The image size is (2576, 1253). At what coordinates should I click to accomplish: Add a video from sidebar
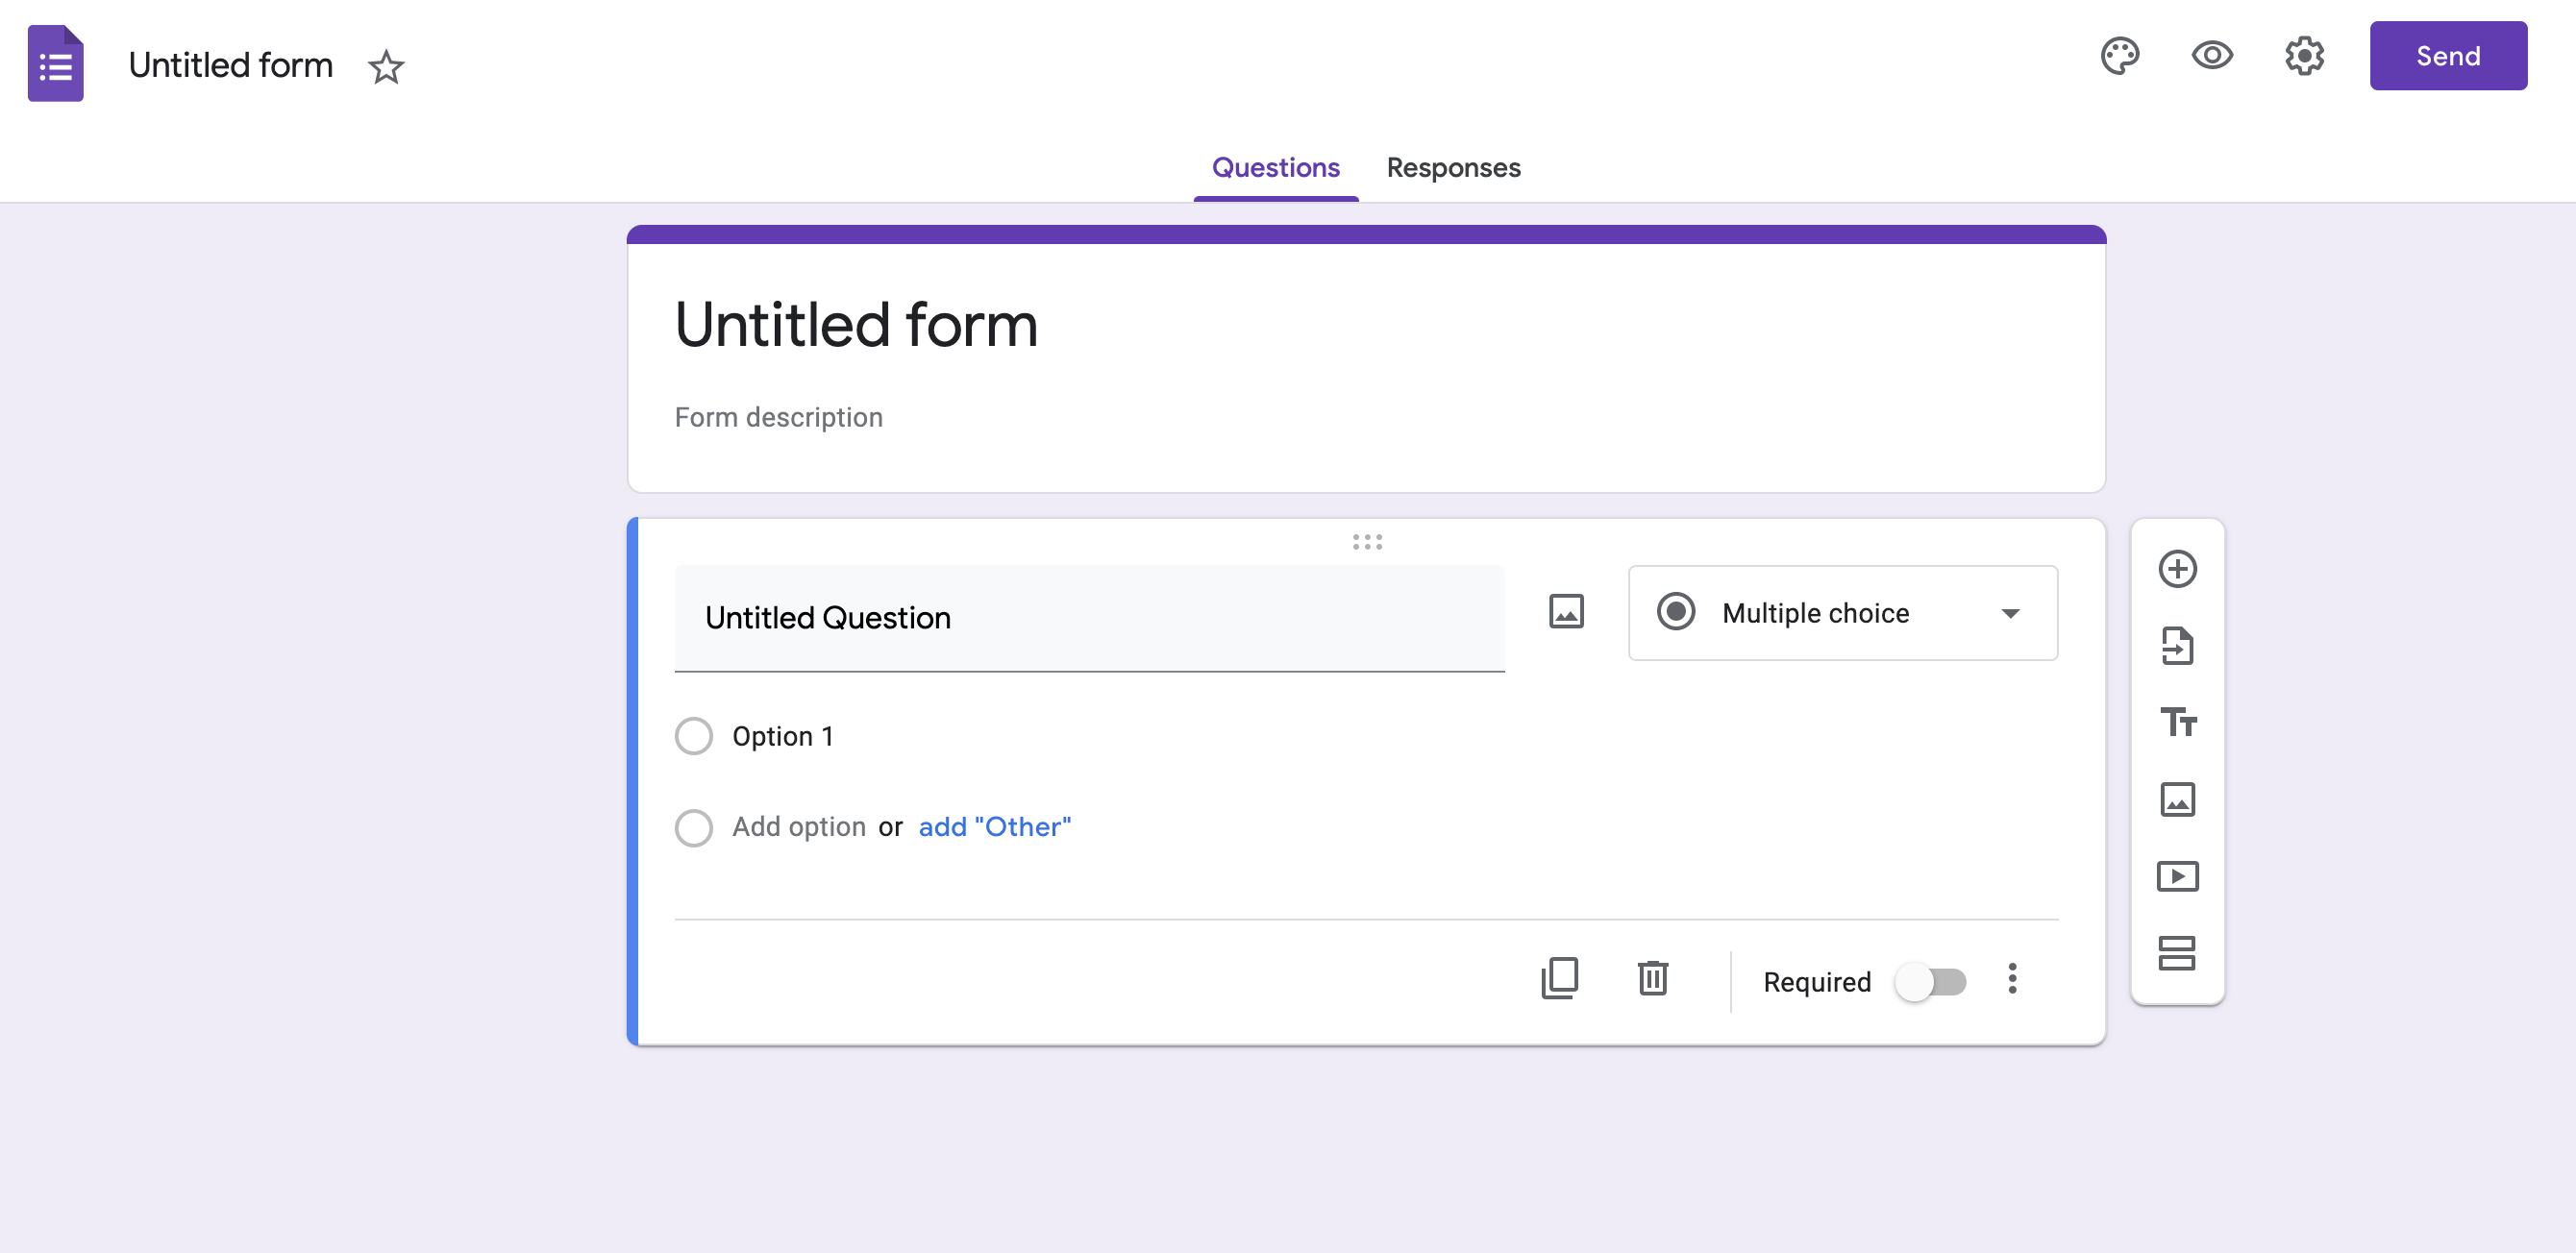point(2177,877)
